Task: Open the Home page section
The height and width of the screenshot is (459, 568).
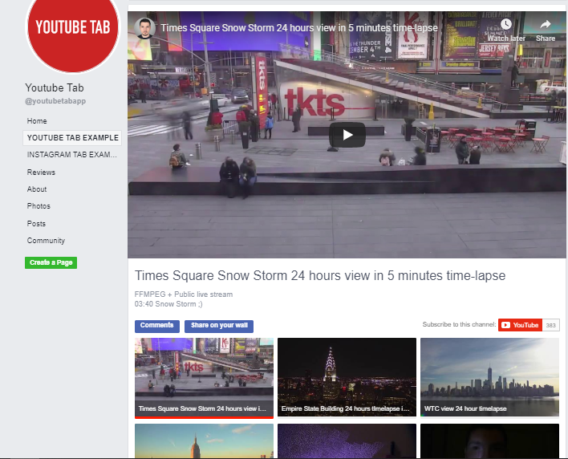Action: point(37,121)
